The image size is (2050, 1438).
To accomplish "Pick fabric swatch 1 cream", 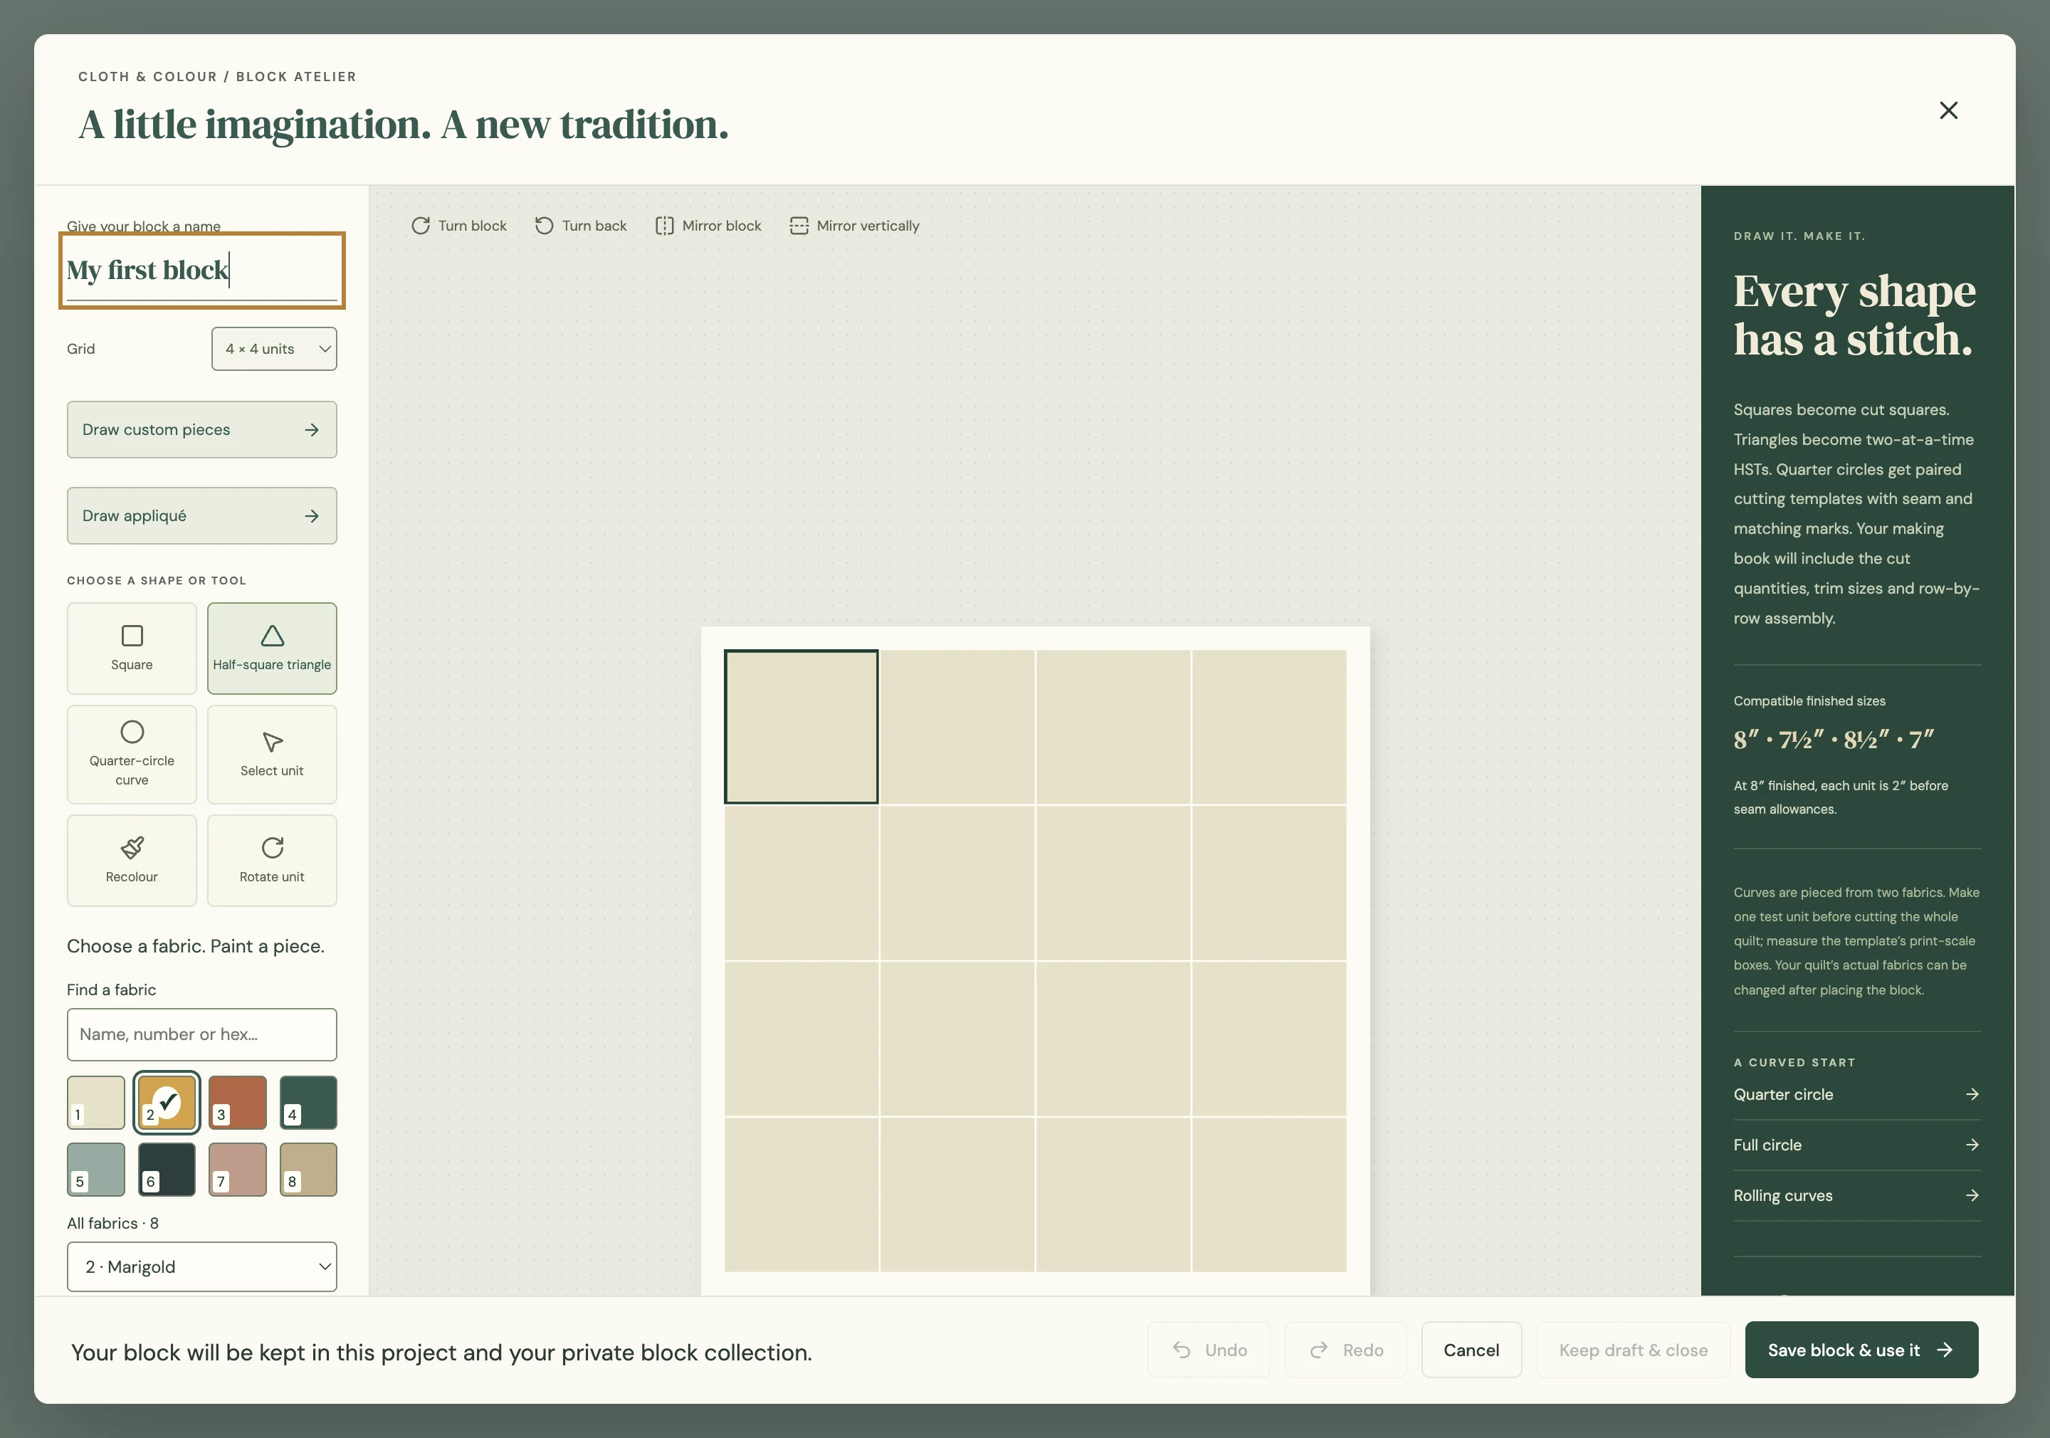I will 95,1102.
